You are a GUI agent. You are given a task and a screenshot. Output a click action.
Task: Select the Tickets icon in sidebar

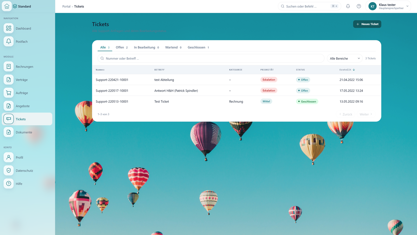[9, 119]
